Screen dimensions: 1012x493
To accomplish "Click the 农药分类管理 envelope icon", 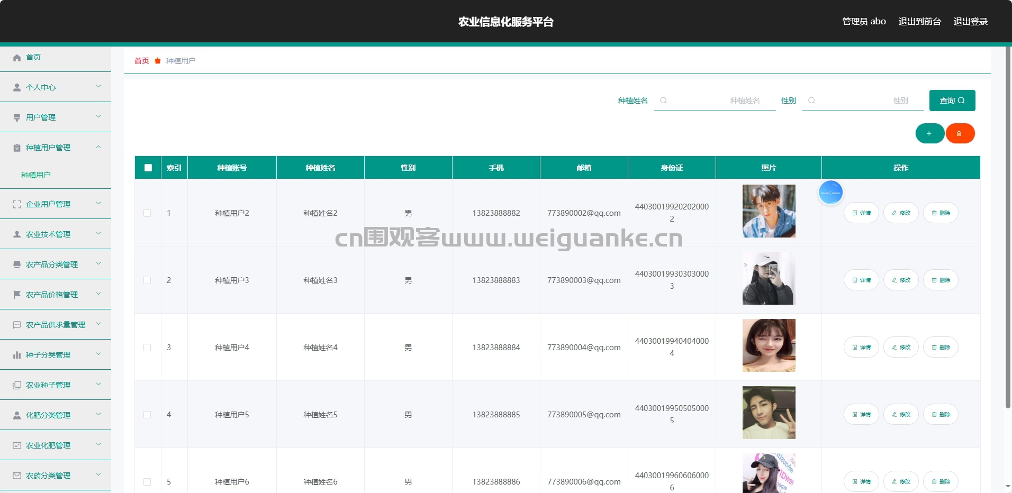I will (17, 476).
